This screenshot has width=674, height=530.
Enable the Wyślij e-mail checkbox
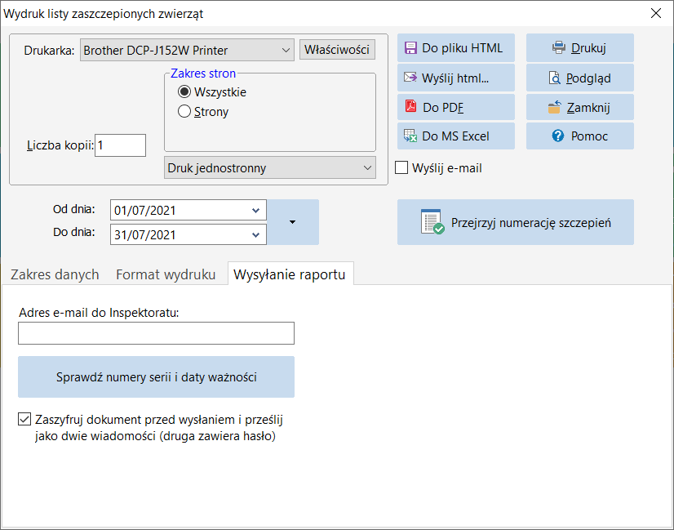click(401, 167)
